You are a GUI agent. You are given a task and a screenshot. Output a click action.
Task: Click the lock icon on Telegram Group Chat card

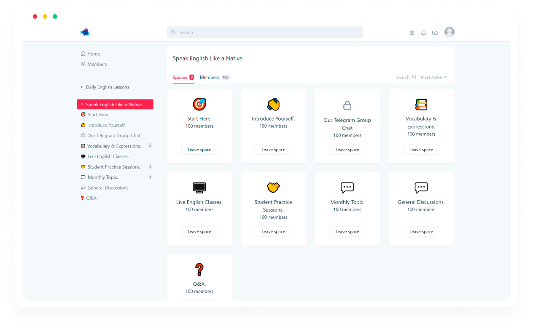click(347, 105)
